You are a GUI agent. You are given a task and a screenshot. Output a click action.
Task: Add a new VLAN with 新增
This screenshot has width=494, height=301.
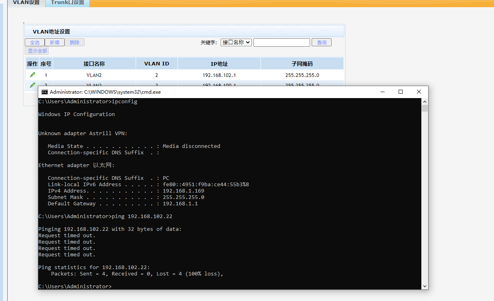[55, 42]
